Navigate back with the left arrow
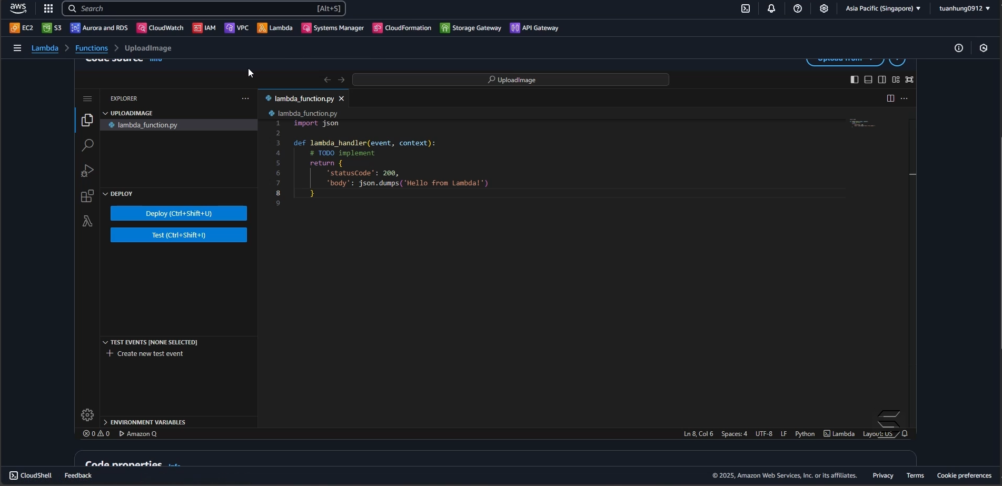Viewport: 1002px width, 486px height. [x=328, y=80]
